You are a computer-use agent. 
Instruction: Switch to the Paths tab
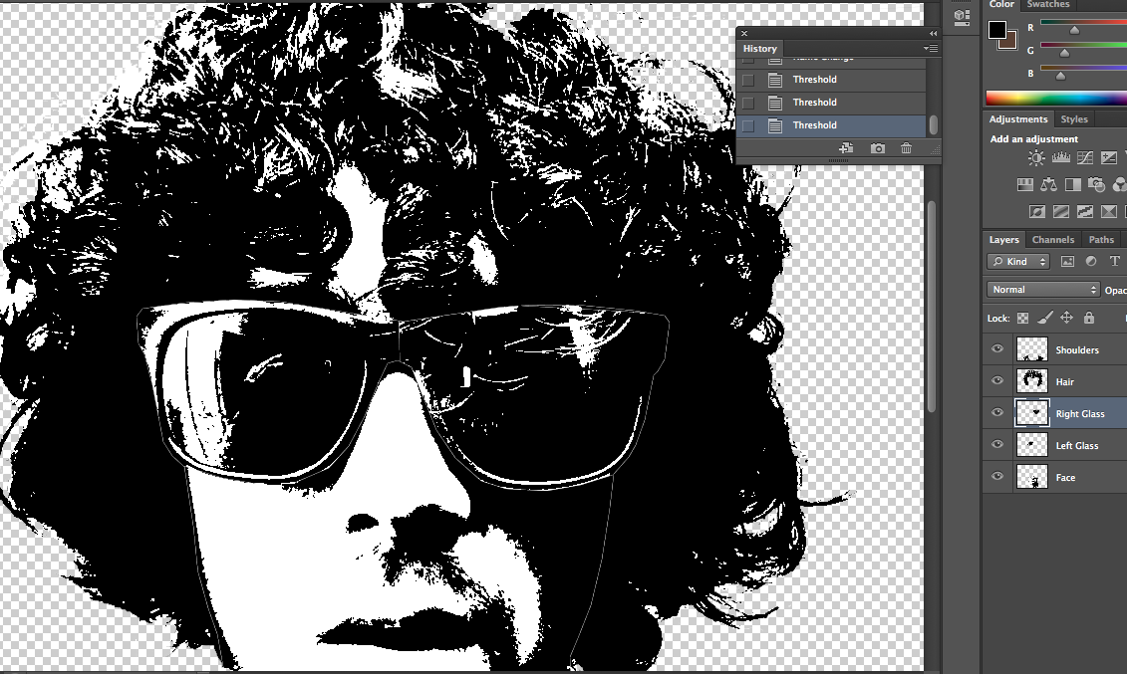[1101, 240]
